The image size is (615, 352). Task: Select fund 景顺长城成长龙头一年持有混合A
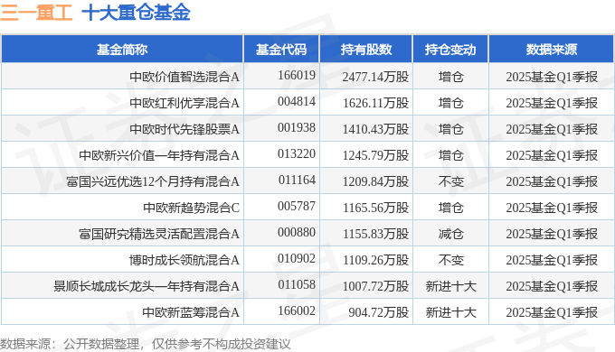(x=147, y=286)
